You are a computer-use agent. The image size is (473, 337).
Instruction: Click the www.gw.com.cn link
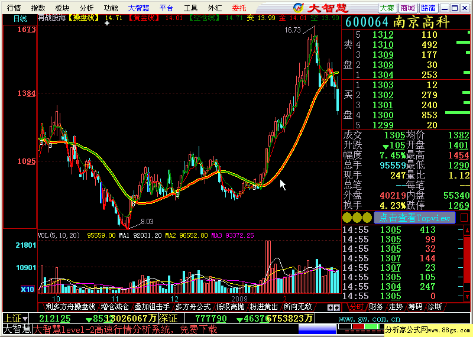[x=369, y=319]
